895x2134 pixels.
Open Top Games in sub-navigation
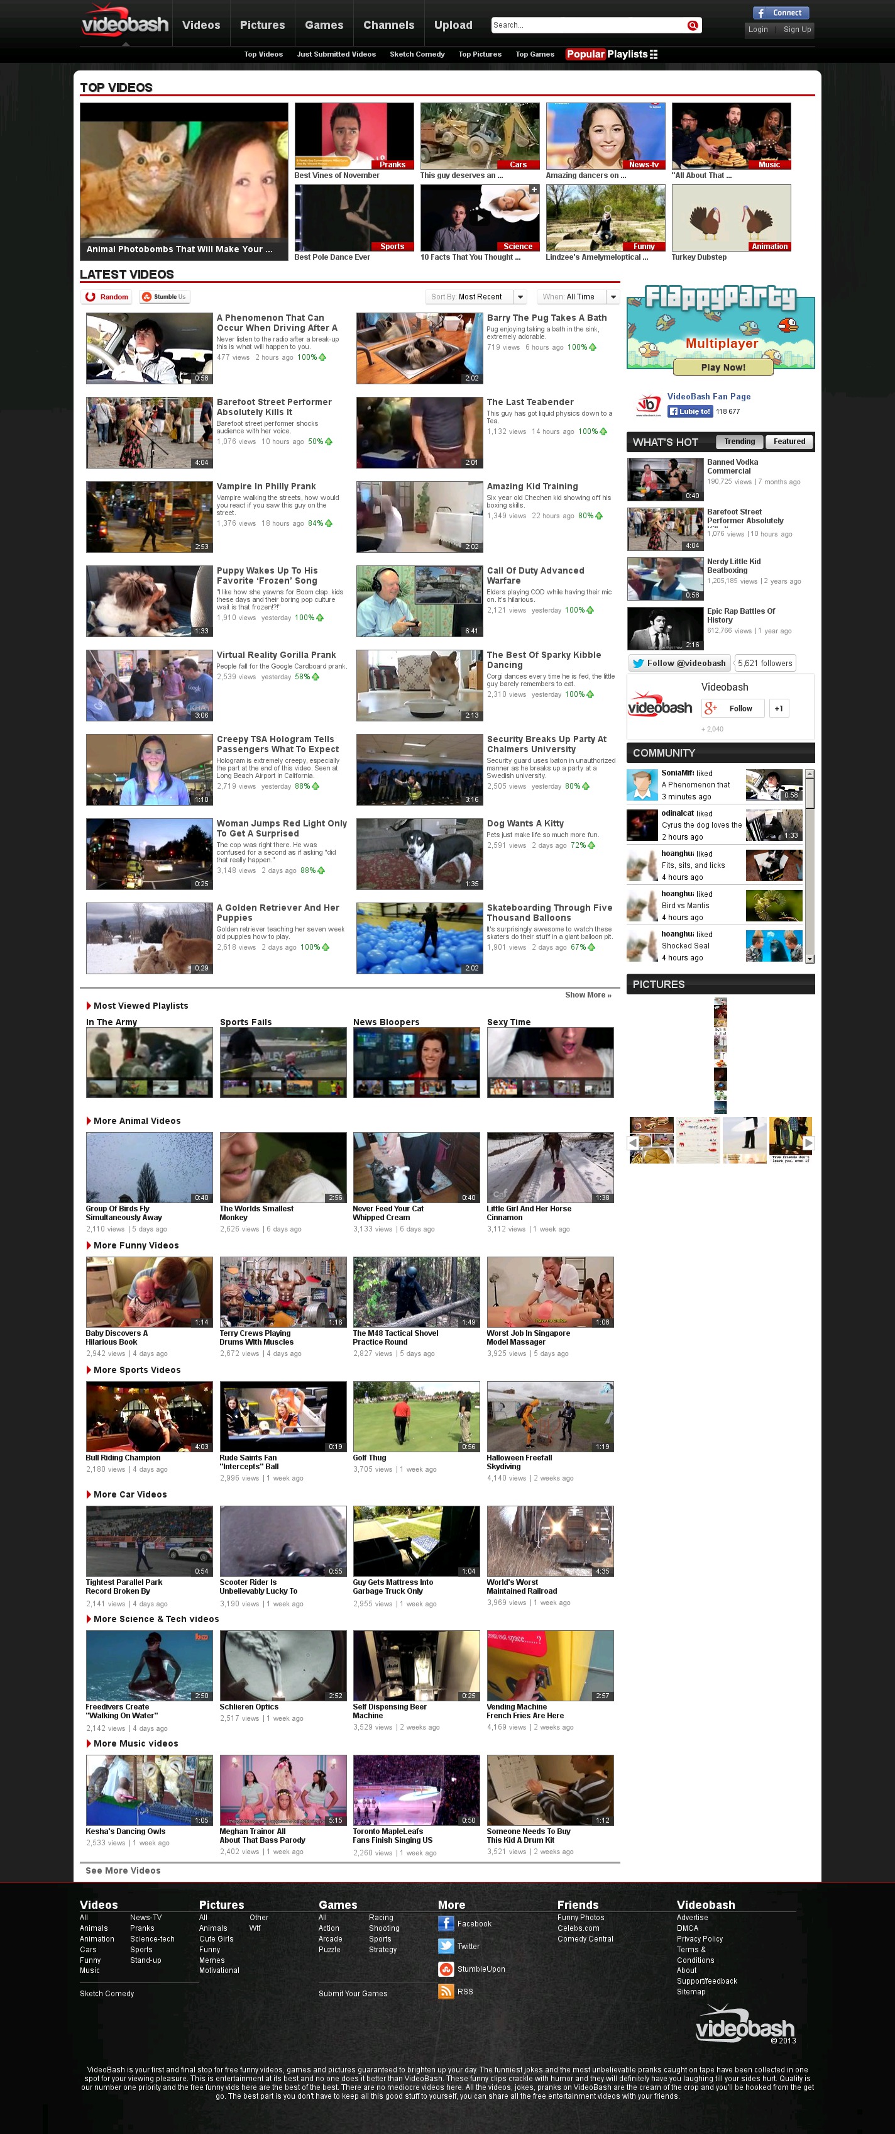click(535, 55)
